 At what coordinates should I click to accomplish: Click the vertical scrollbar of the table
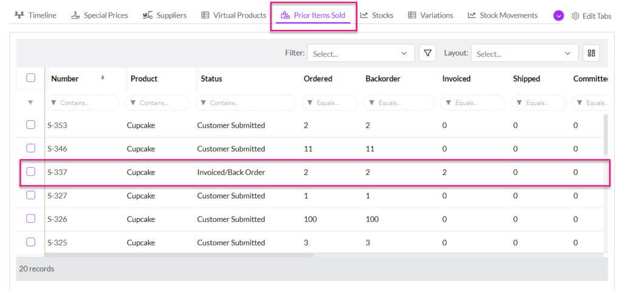[x=606, y=134]
